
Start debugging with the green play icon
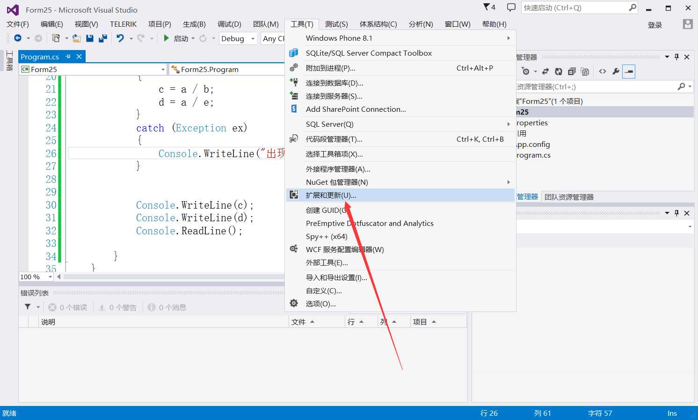tap(166, 38)
